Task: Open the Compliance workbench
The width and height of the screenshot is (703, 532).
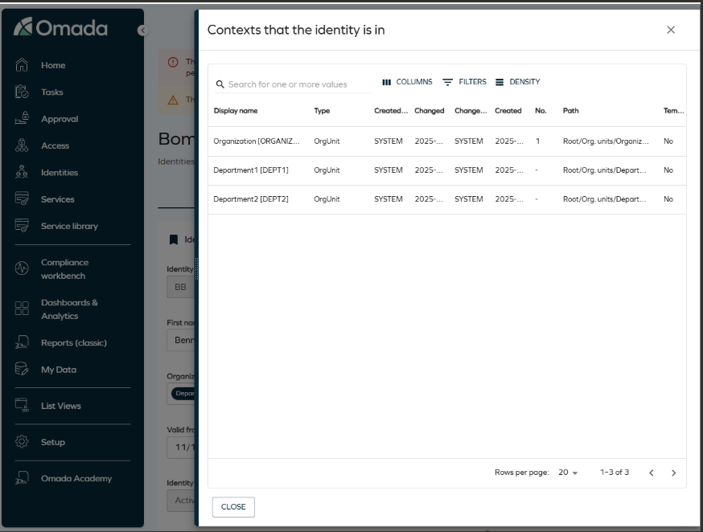Action: (x=64, y=268)
